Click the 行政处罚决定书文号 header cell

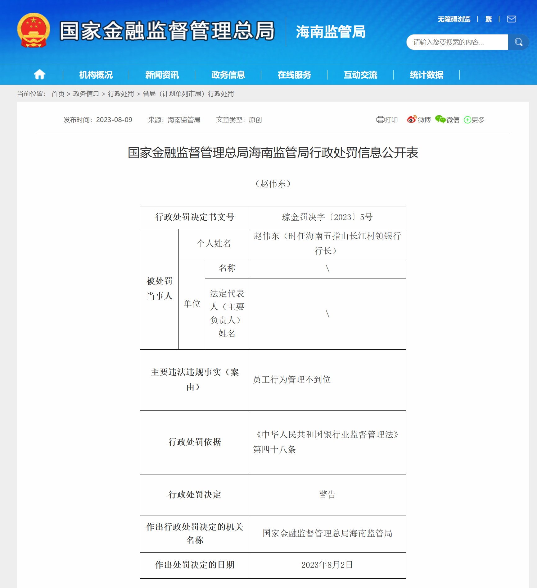(x=195, y=217)
